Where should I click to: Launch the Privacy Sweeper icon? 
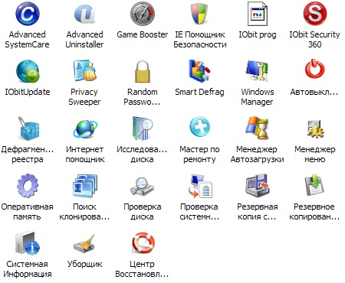tap(85, 70)
